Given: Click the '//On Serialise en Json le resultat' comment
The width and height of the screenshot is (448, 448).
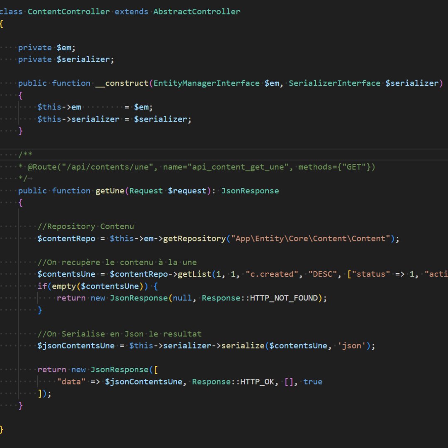Looking at the screenshot, I should point(119,334).
